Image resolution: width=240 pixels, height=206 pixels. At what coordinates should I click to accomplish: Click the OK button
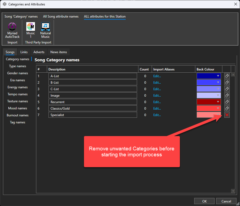pos(205,201)
